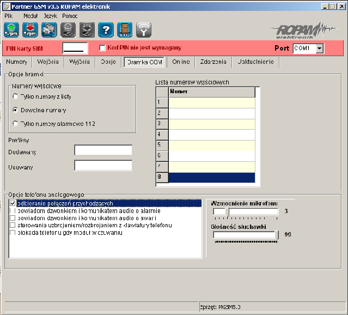The width and height of the screenshot is (348, 315).
Task: Click the greyed write-to-module download icon
Action: pyautogui.click(x=87, y=30)
